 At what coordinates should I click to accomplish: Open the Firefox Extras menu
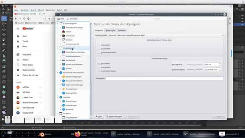pos(59,10)
